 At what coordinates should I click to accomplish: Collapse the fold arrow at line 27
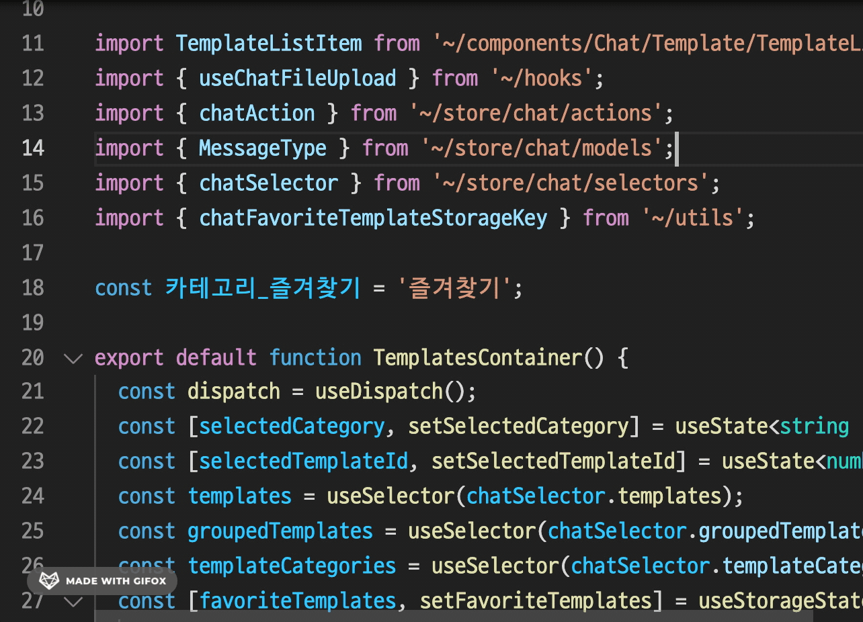point(73,601)
